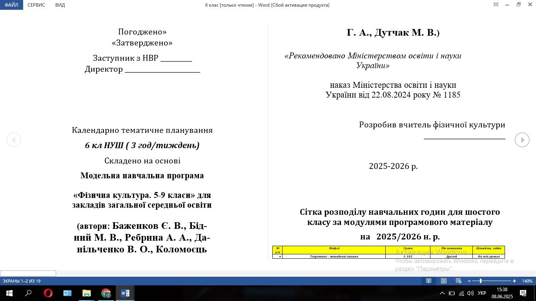Click table cell "Теоретико - методичні знання"
Image resolution: width=536 pixels, height=301 pixels.
click(x=334, y=256)
